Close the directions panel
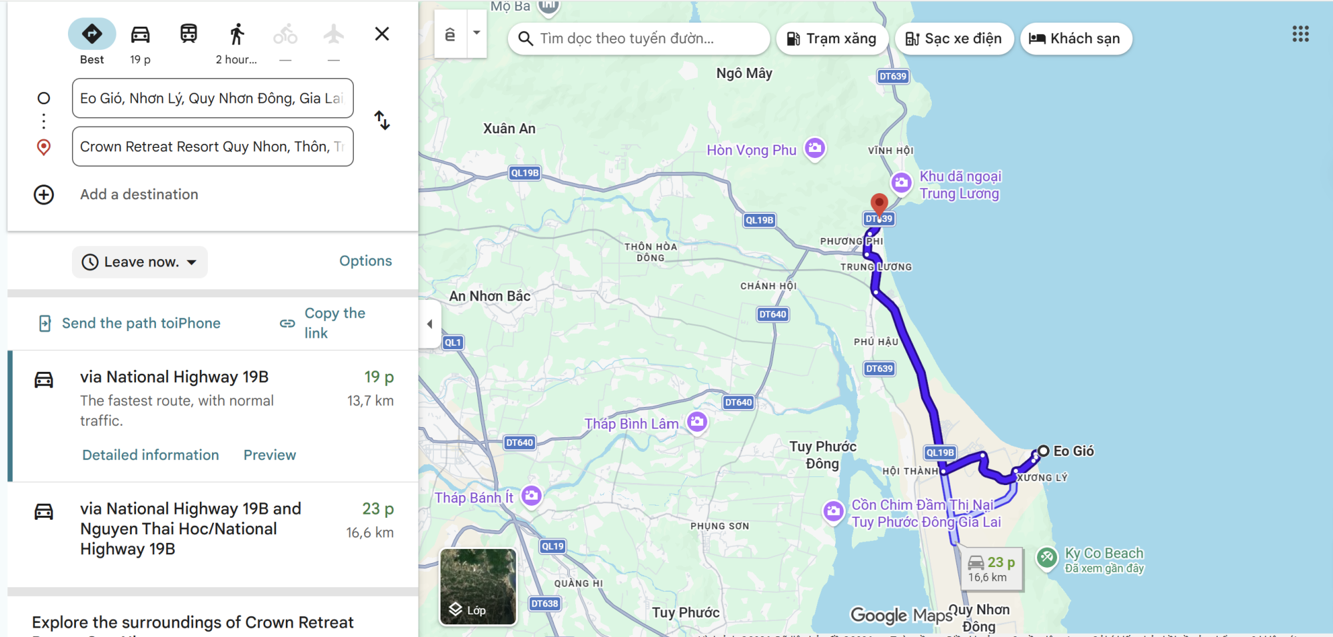This screenshot has height=637, width=1333. click(382, 34)
